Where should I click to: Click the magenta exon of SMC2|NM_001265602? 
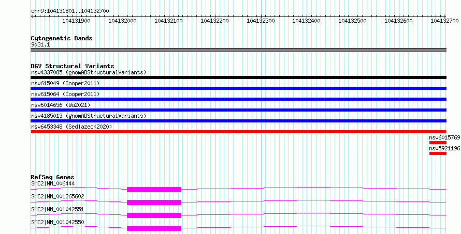pyautogui.click(x=154, y=202)
